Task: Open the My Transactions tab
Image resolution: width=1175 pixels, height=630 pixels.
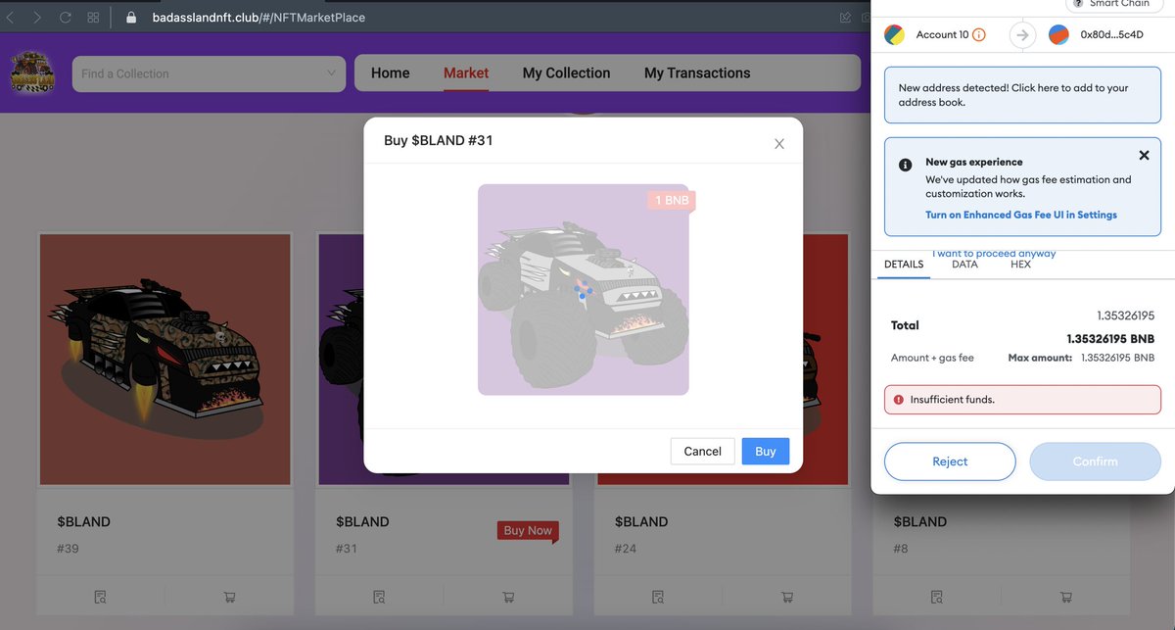Action: (x=697, y=73)
